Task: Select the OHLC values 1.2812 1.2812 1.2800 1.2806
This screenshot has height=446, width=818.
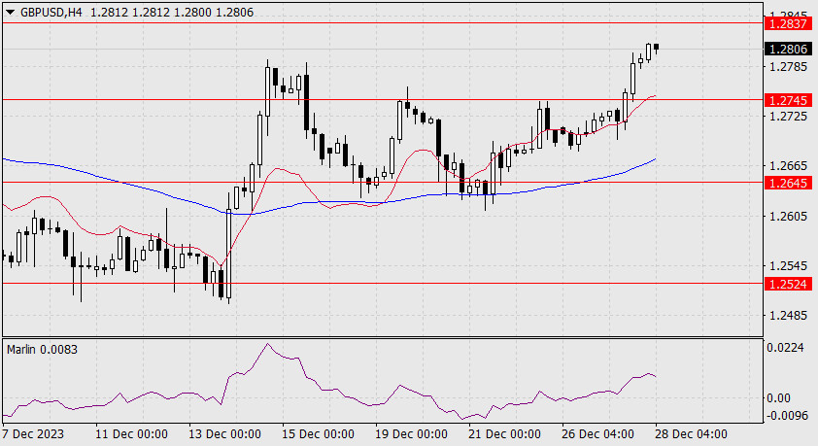Action: (172, 12)
